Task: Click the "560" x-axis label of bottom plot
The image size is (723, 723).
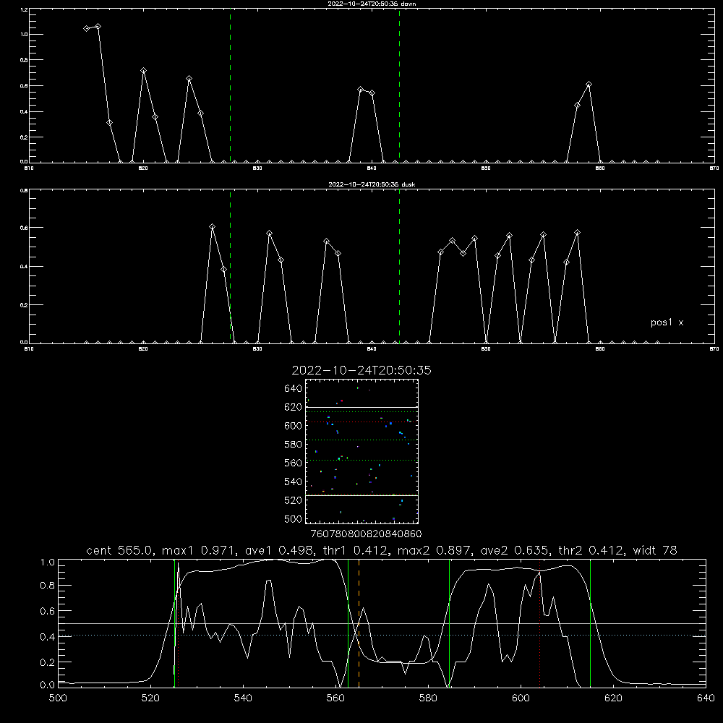Action: (335, 698)
